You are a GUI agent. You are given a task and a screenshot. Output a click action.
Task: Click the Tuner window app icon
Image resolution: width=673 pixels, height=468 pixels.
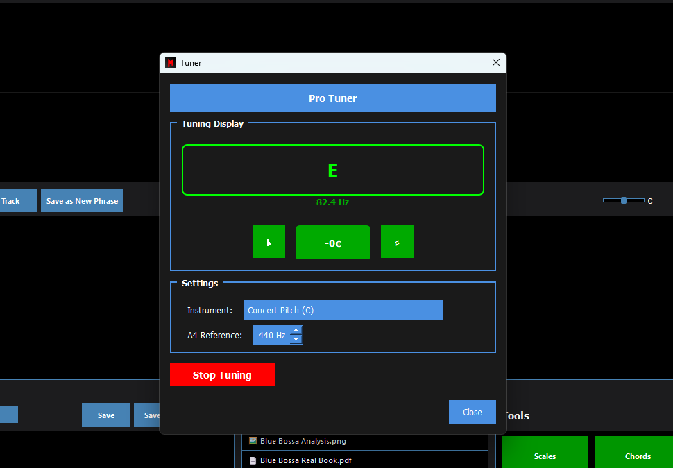171,63
